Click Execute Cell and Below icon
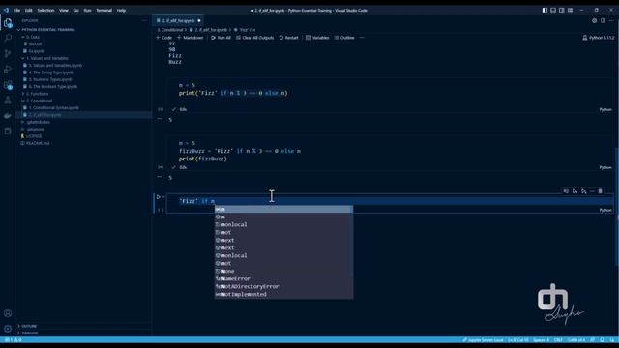Screen dimensions: 619x348 pos(583,191)
